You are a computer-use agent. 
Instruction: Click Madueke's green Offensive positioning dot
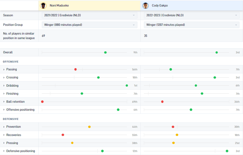tap(118, 110)
